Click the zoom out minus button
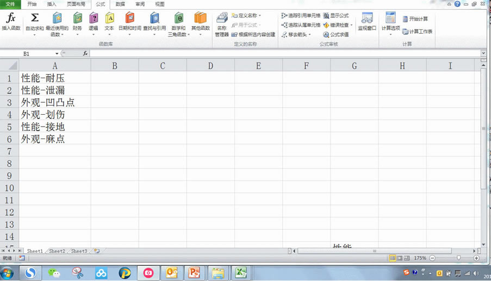The width and height of the screenshot is (491, 281). point(432,258)
